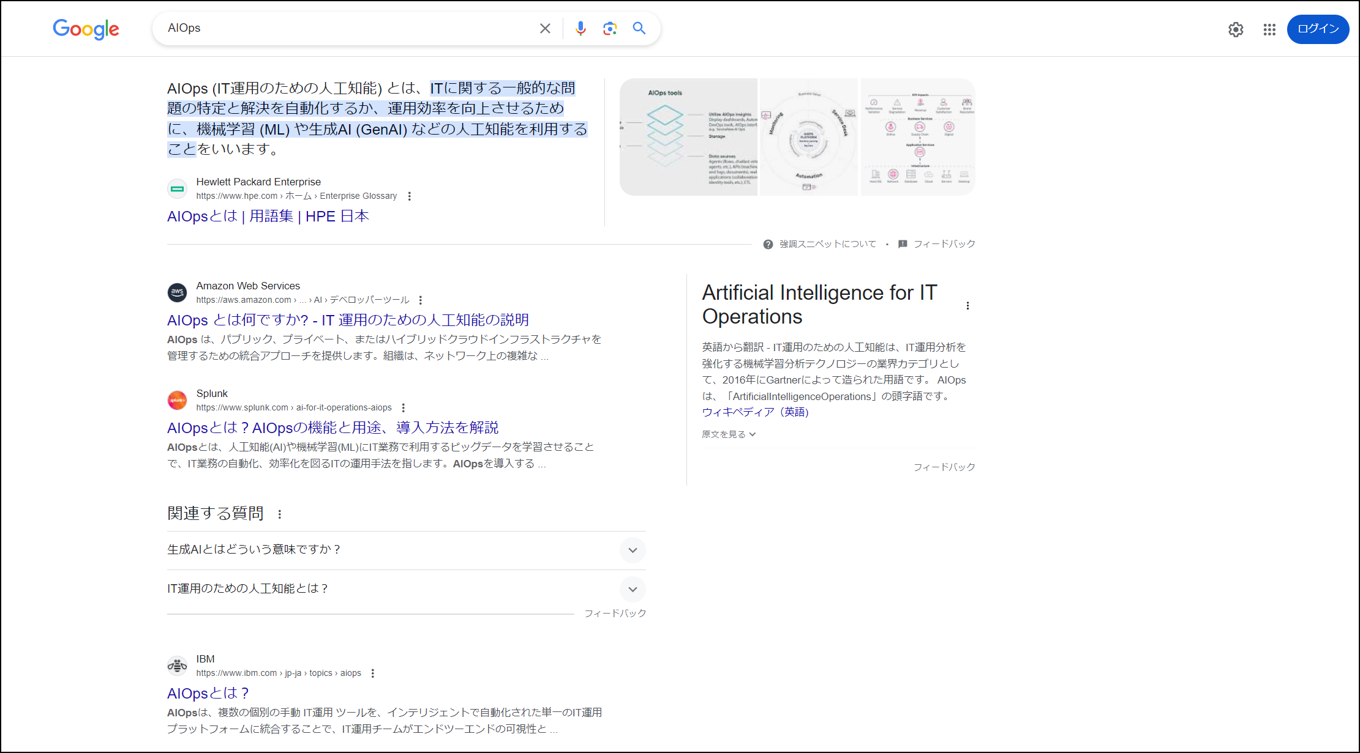
Task: Click the IBM bee favicon
Action: click(177, 666)
